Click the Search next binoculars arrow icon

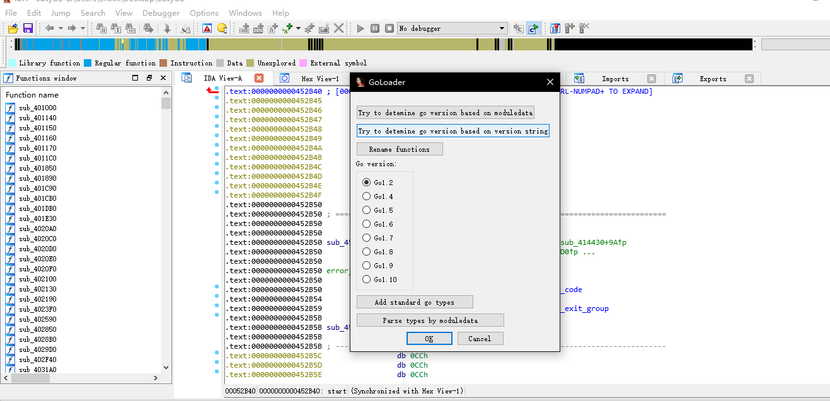tap(149, 28)
